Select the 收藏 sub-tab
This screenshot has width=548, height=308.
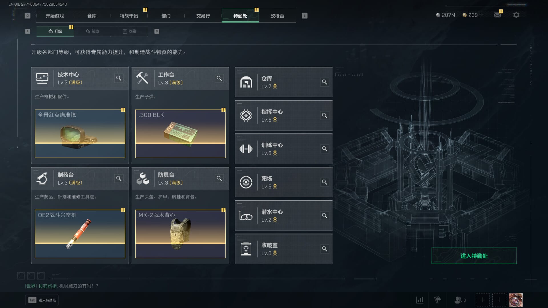[x=129, y=31]
